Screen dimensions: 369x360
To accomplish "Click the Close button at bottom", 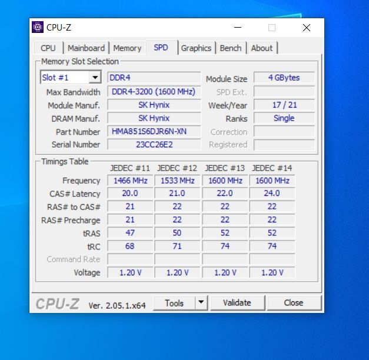I will click(294, 302).
